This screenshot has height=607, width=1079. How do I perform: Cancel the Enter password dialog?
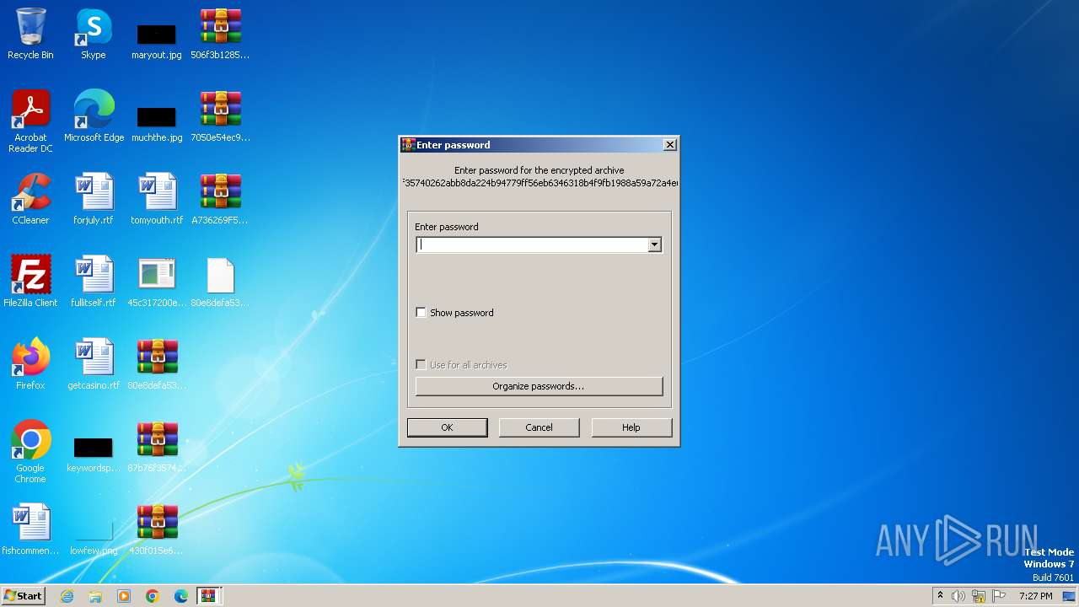[539, 427]
